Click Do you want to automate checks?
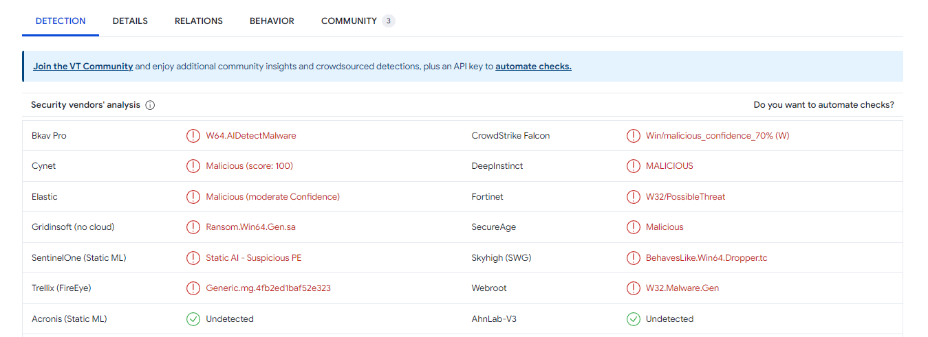This screenshot has width=928, height=337. coord(823,105)
